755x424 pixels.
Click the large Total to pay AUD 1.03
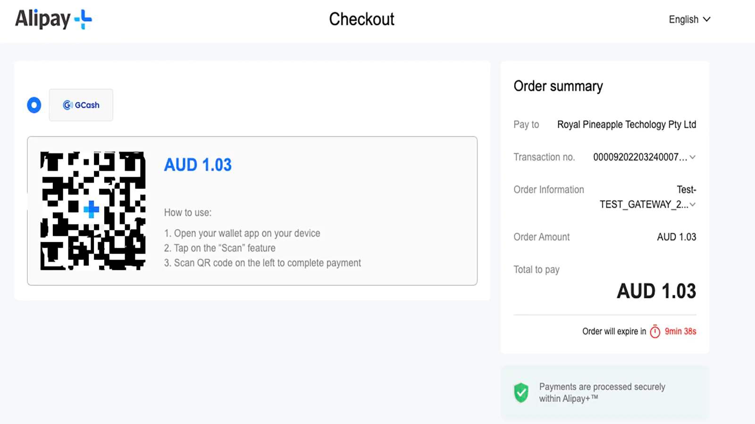(656, 291)
